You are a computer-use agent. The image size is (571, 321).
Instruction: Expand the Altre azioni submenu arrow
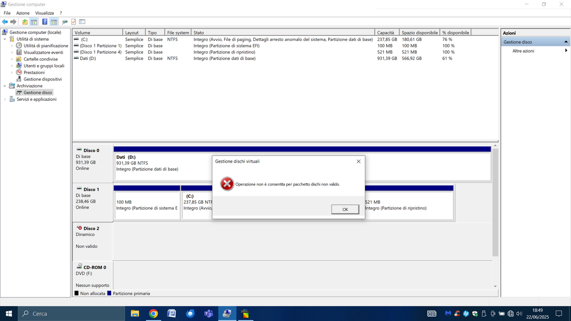tap(566, 50)
